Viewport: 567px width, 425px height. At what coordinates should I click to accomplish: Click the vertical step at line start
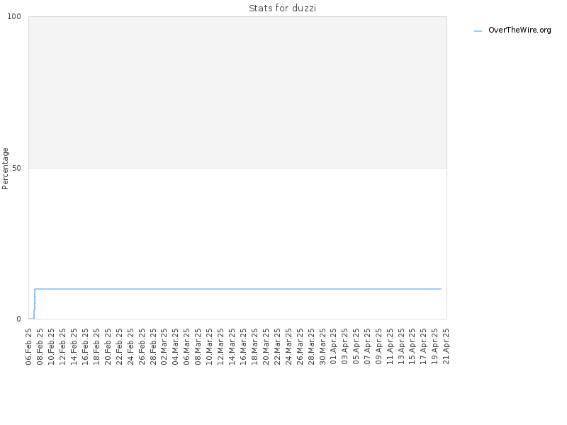[x=34, y=304]
